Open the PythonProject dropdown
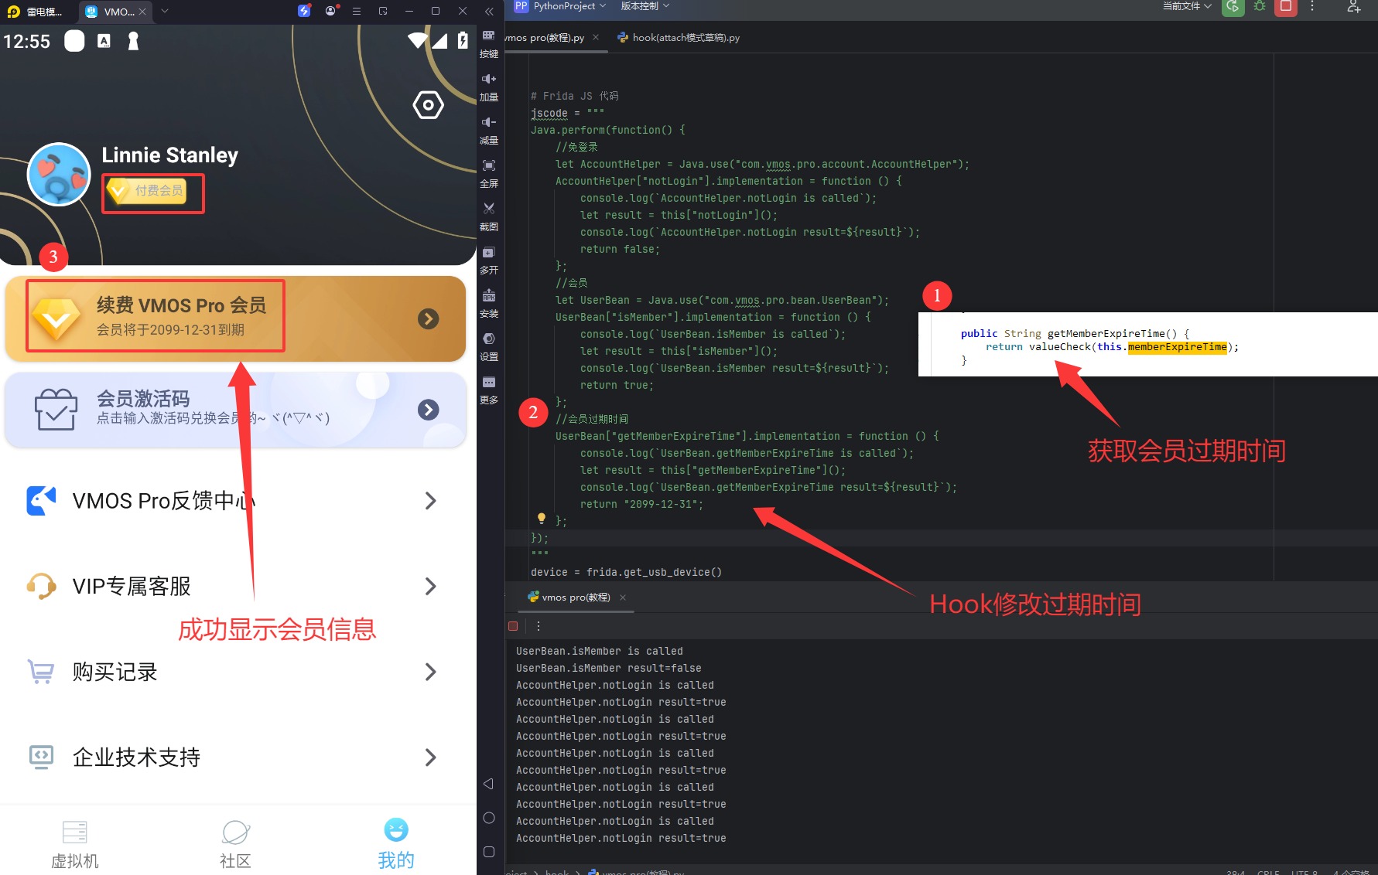The width and height of the screenshot is (1378, 875). click(569, 6)
